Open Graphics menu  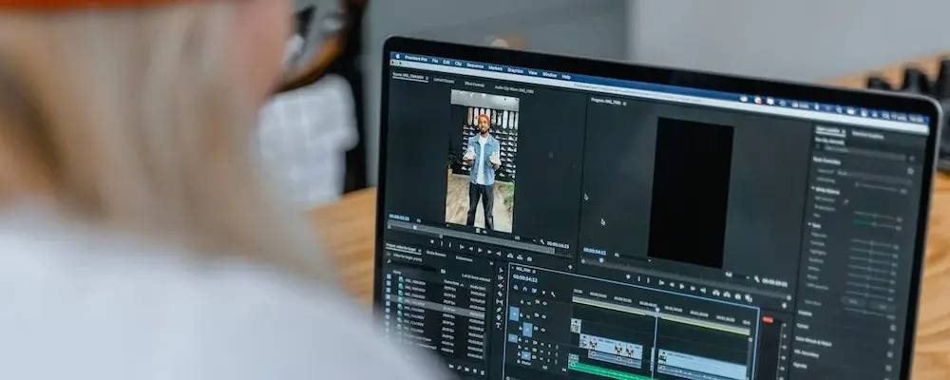[515, 70]
